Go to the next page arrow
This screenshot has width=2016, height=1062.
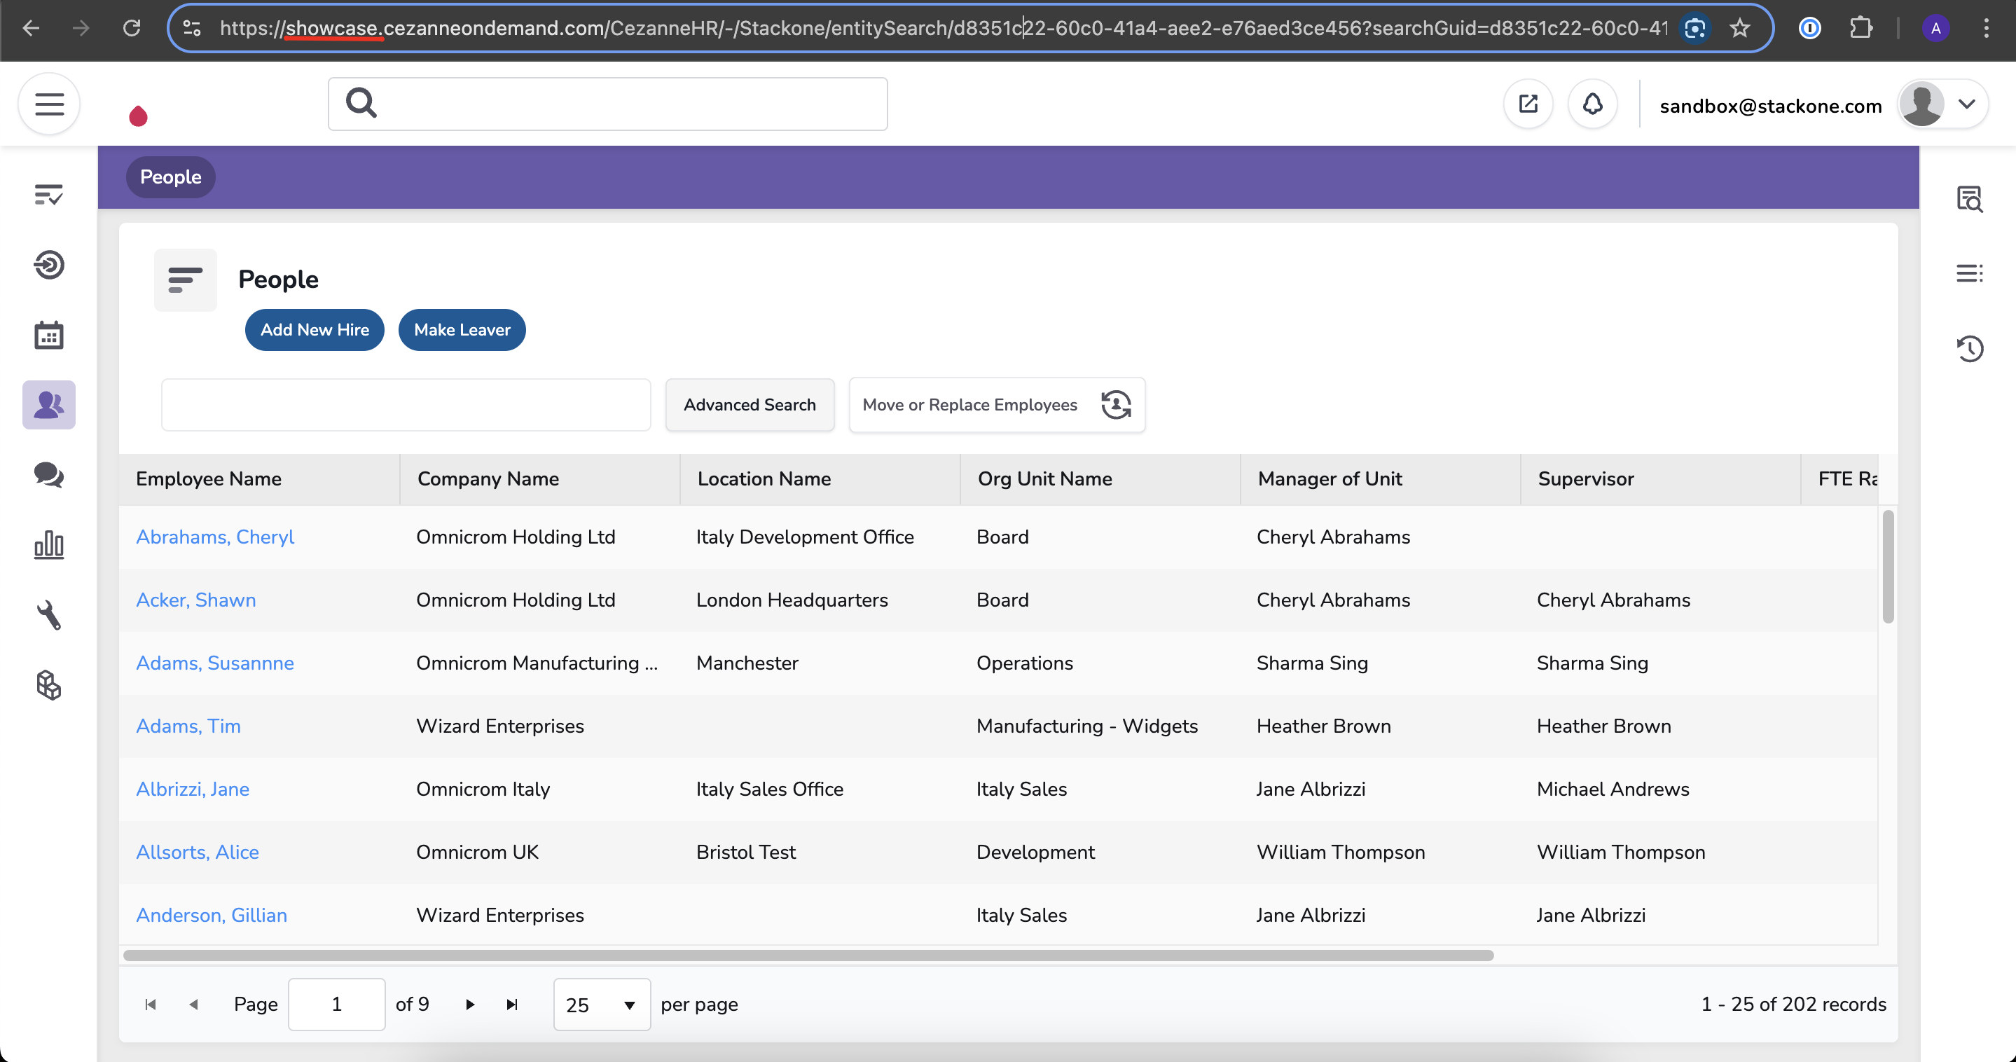click(x=469, y=1004)
